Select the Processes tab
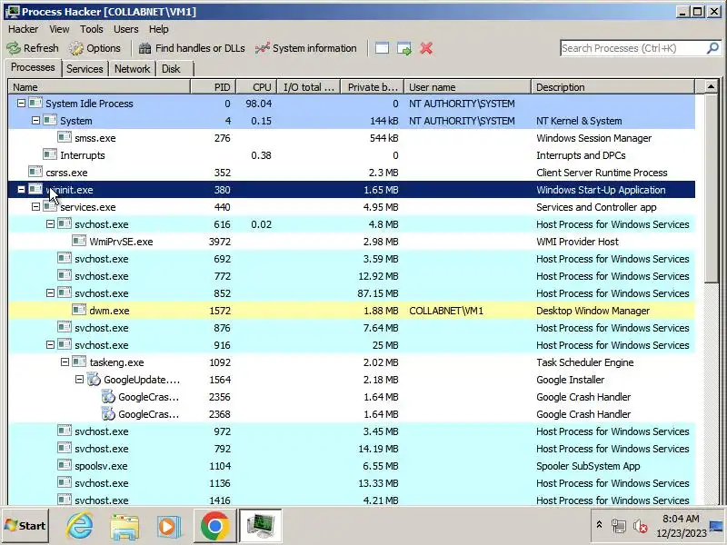 (x=33, y=67)
